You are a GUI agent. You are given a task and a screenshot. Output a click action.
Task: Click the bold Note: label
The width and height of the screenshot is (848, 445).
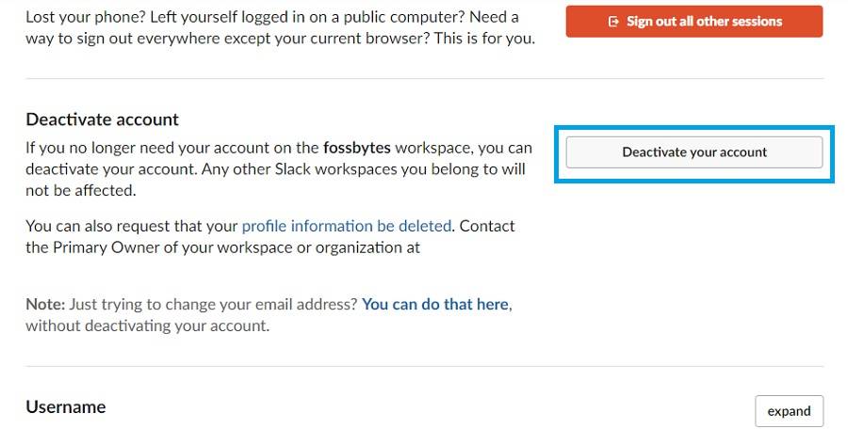point(45,305)
